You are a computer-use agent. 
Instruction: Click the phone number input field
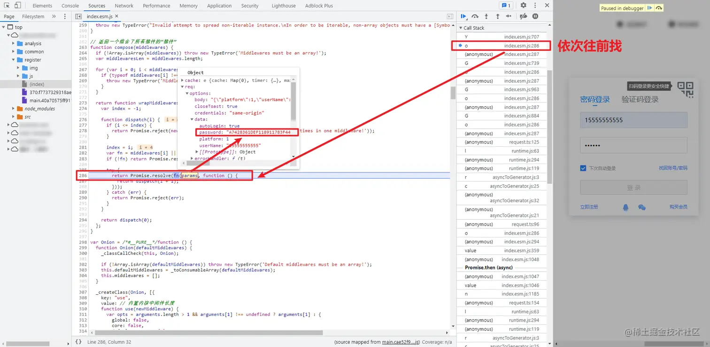[633, 120]
